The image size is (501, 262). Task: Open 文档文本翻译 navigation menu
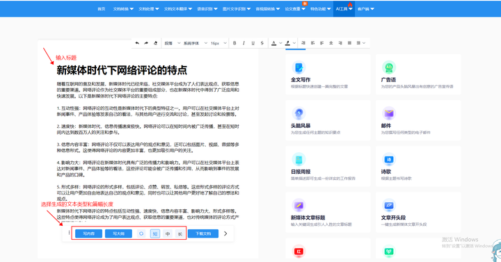[178, 9]
